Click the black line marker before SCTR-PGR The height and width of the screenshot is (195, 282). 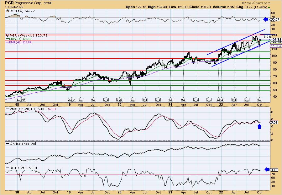coord(8,168)
